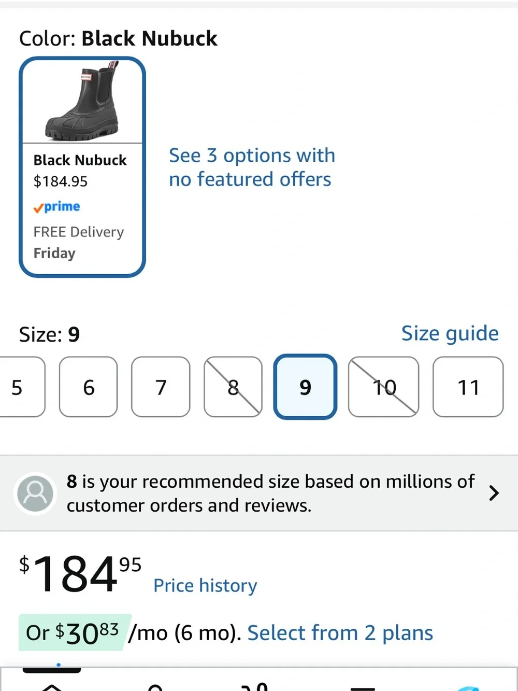Open Select from 2 plans link
This screenshot has height=691, width=518.
click(x=340, y=633)
